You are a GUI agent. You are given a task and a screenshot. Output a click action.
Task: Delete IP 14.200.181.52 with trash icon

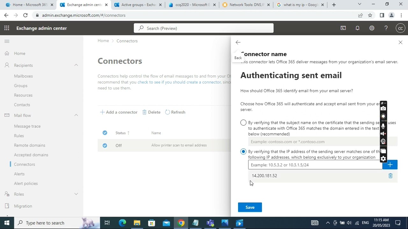click(390, 176)
